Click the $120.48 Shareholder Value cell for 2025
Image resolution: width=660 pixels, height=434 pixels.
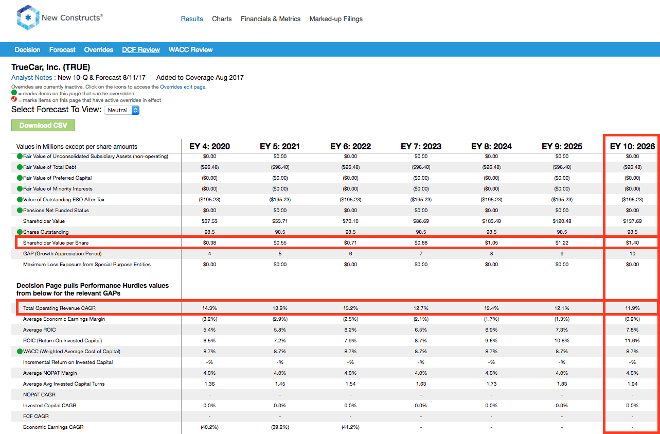pyautogui.click(x=562, y=221)
